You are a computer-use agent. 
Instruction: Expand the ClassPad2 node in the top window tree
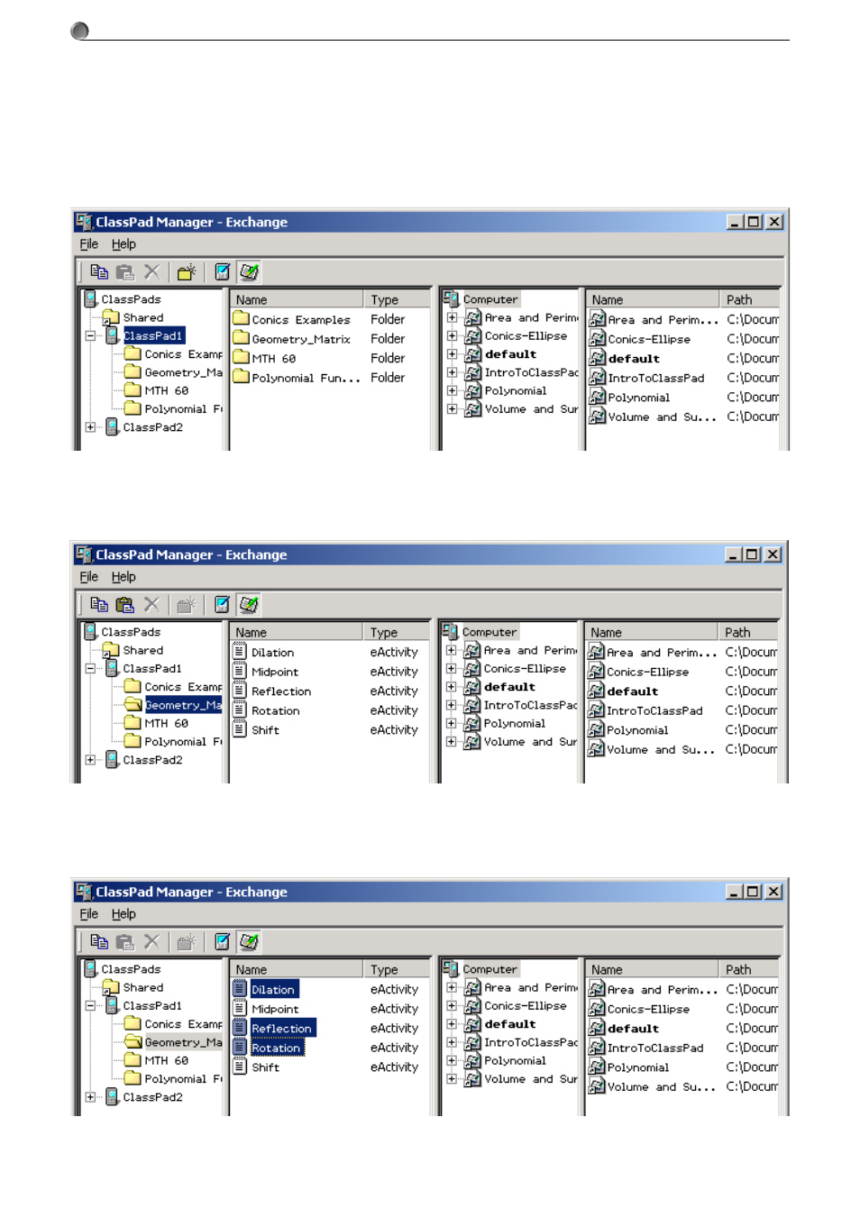(x=90, y=427)
